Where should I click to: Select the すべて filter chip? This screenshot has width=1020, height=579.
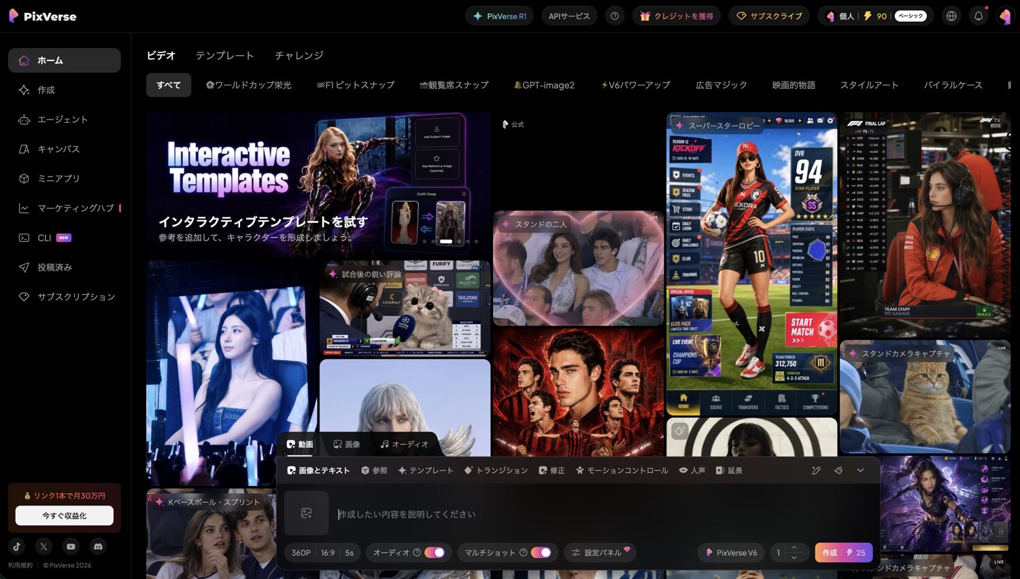tap(169, 85)
